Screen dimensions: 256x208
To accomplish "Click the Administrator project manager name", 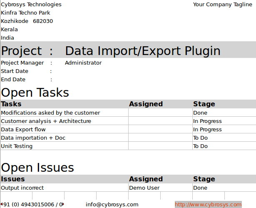I will (x=83, y=63).
